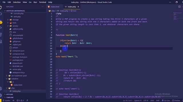Click php segment in breadcrumb
Screen dimensions: 183x102
pos(53,11)
